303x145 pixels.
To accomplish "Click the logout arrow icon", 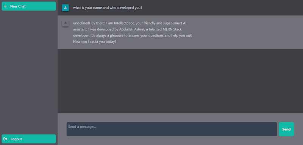I will 5,139.
